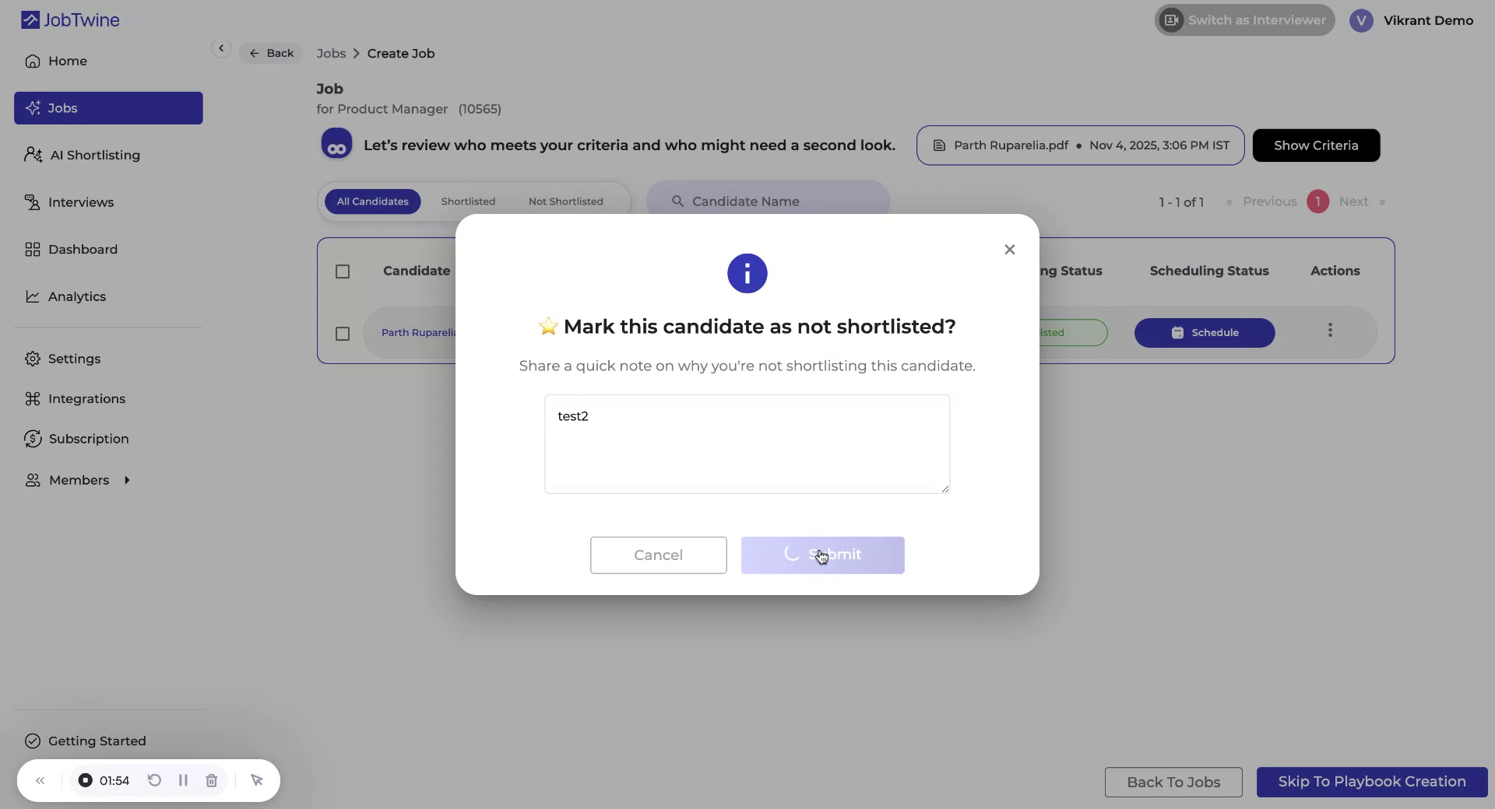The height and width of the screenshot is (809, 1495).
Task: Collapse the sidebar with the back chevron
Action: (x=221, y=48)
